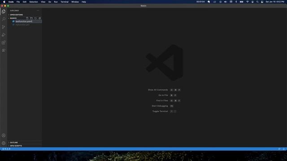Click the notifications bell in status bar
Viewport: 287px width, 161px height.
tap(284, 149)
